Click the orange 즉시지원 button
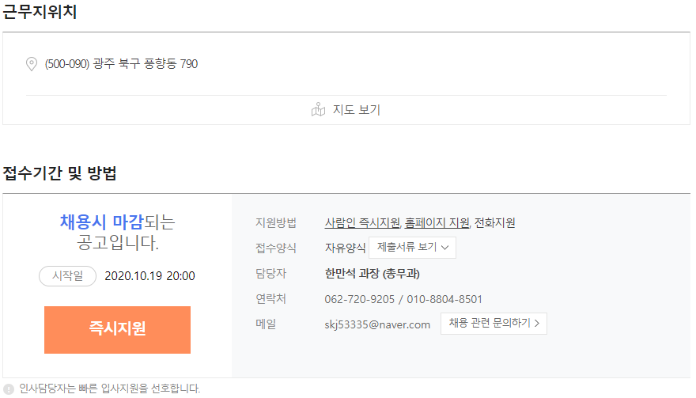 (117, 330)
